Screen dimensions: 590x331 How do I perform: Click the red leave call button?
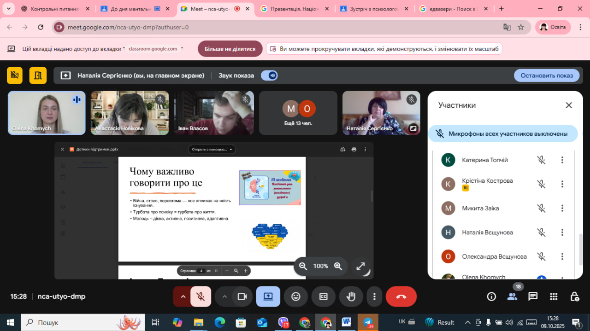click(401, 296)
